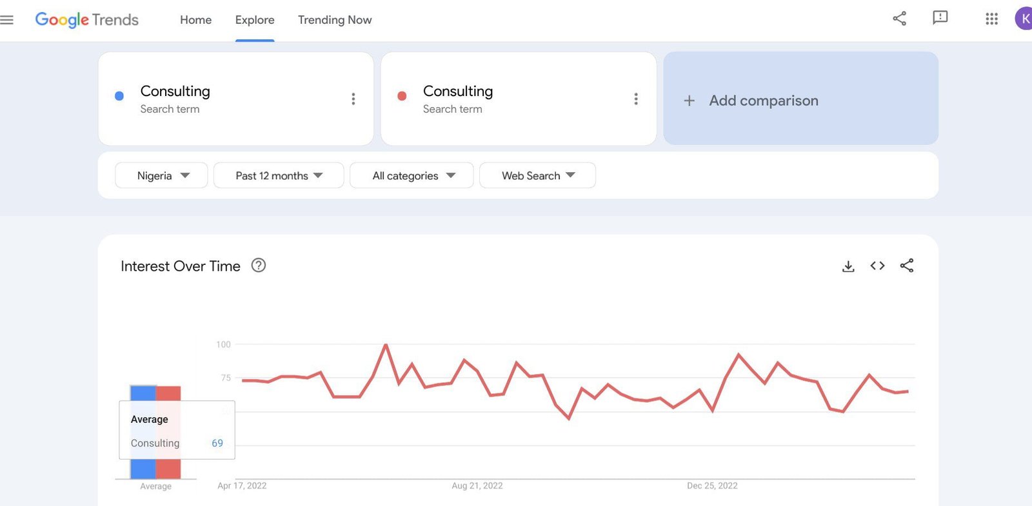Open options menu for red Consulting term
The height and width of the screenshot is (506, 1032).
[x=635, y=99]
